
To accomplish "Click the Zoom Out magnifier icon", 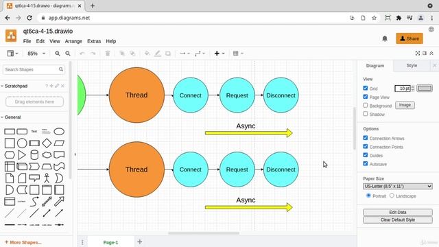I will [68, 54].
